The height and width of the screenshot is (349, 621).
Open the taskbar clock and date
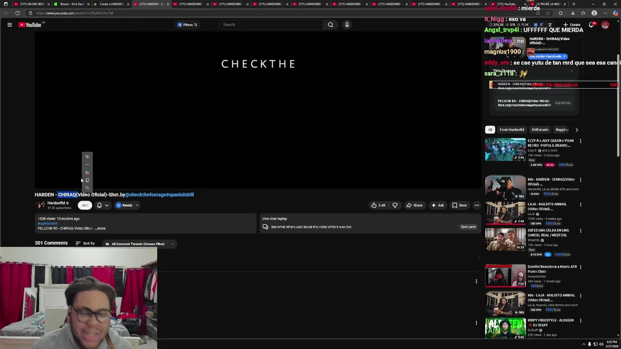coord(611,344)
